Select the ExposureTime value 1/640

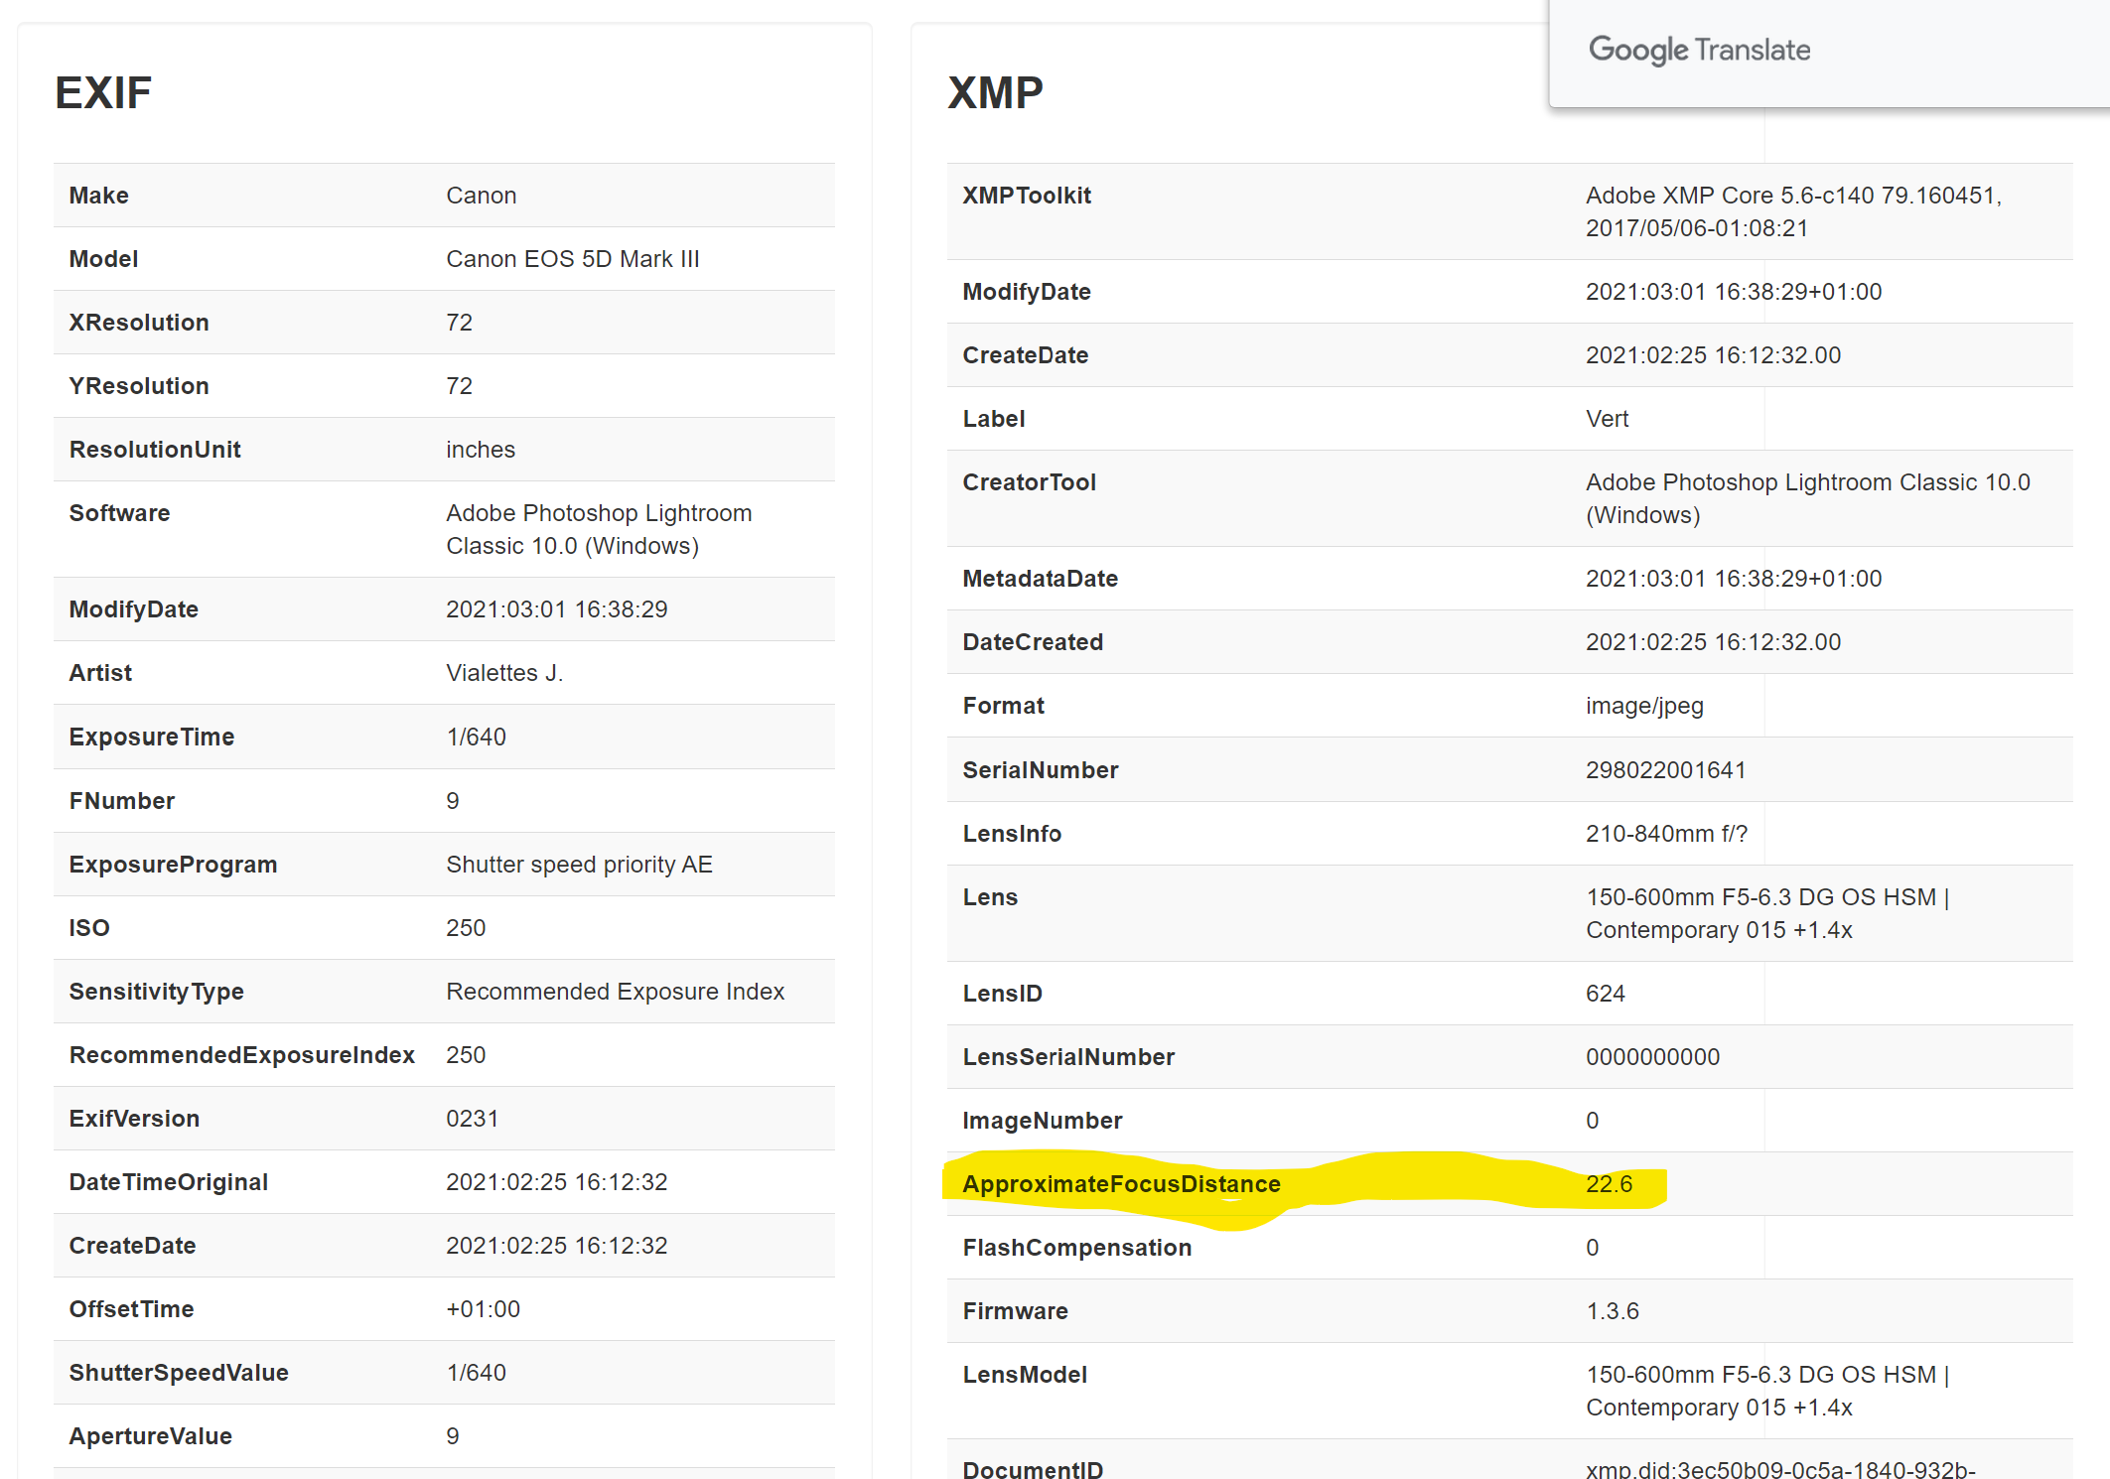[477, 737]
